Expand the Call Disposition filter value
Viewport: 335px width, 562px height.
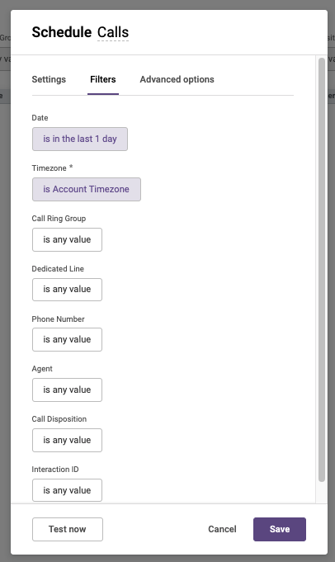(67, 440)
